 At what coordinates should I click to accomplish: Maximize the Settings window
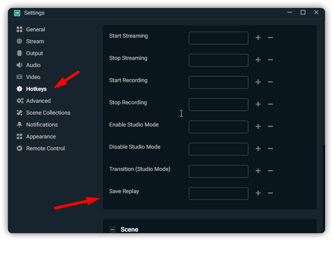[x=303, y=13]
